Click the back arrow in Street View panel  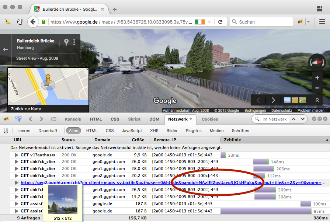(6, 49)
